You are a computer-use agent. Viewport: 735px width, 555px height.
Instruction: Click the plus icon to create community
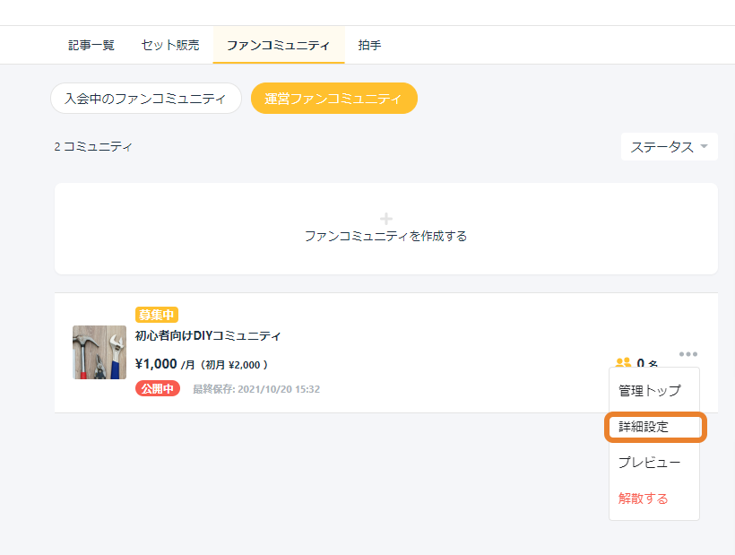(385, 219)
